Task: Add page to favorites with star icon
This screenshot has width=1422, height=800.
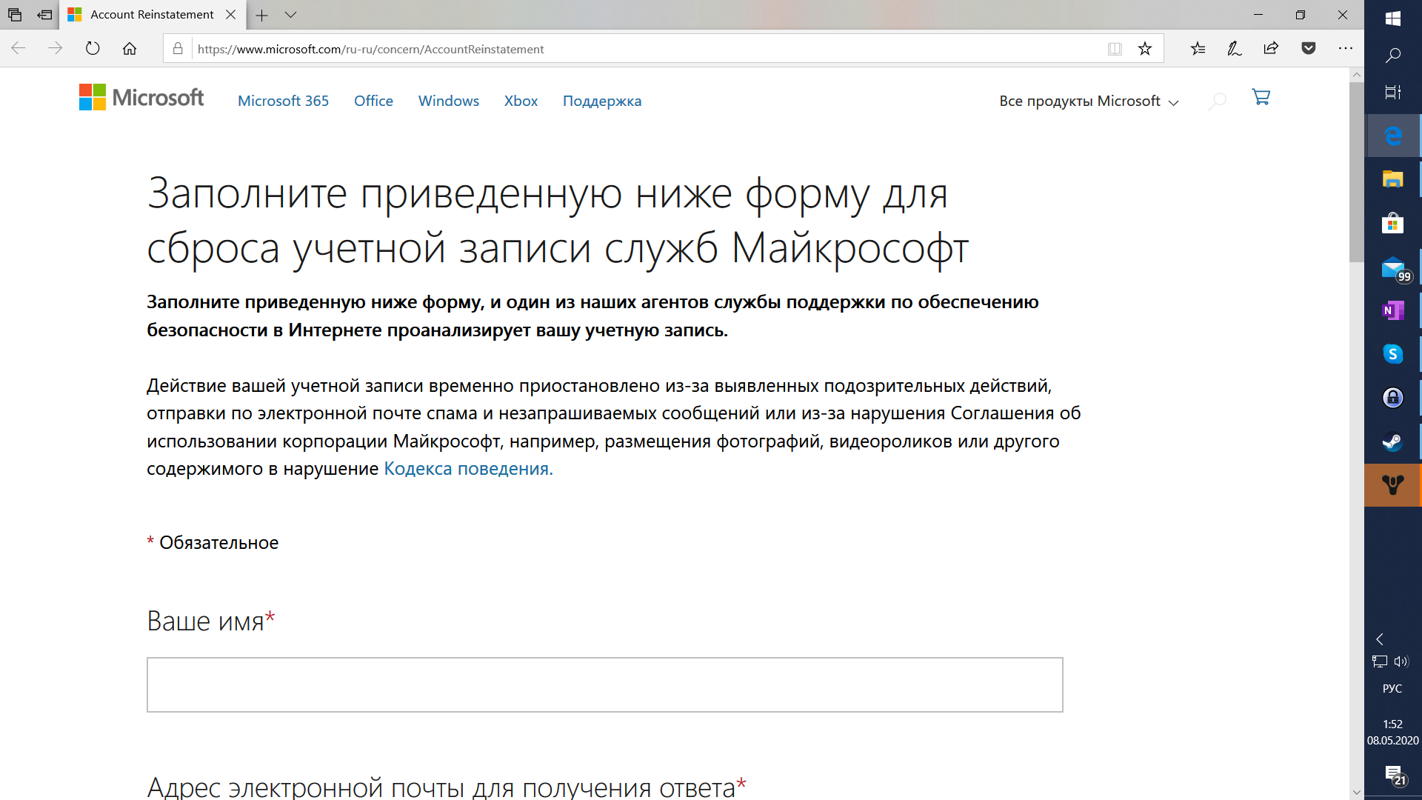Action: click(1145, 49)
